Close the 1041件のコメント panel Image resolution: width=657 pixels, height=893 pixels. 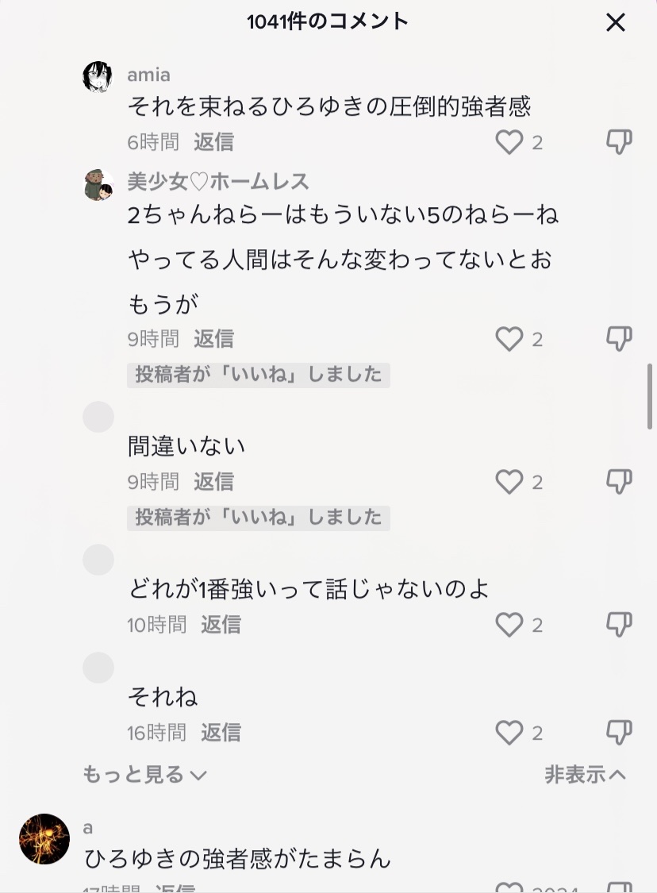point(616,23)
